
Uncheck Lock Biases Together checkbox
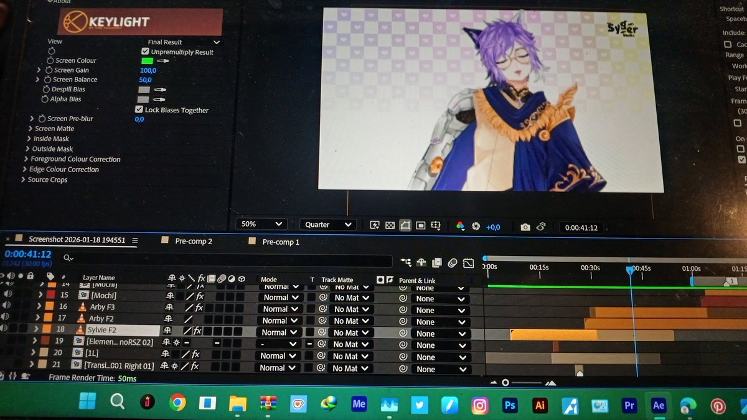139,109
